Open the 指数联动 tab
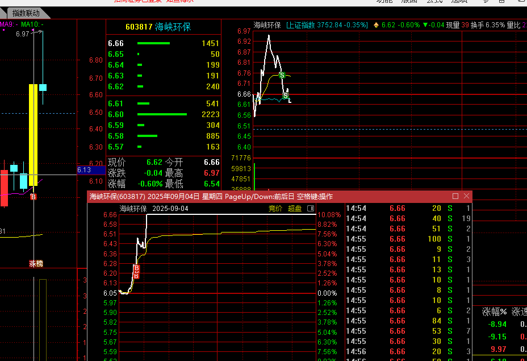527x361 pixels. [26, 13]
